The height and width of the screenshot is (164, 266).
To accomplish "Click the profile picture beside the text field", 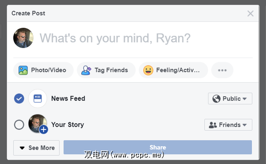I will [23, 38].
